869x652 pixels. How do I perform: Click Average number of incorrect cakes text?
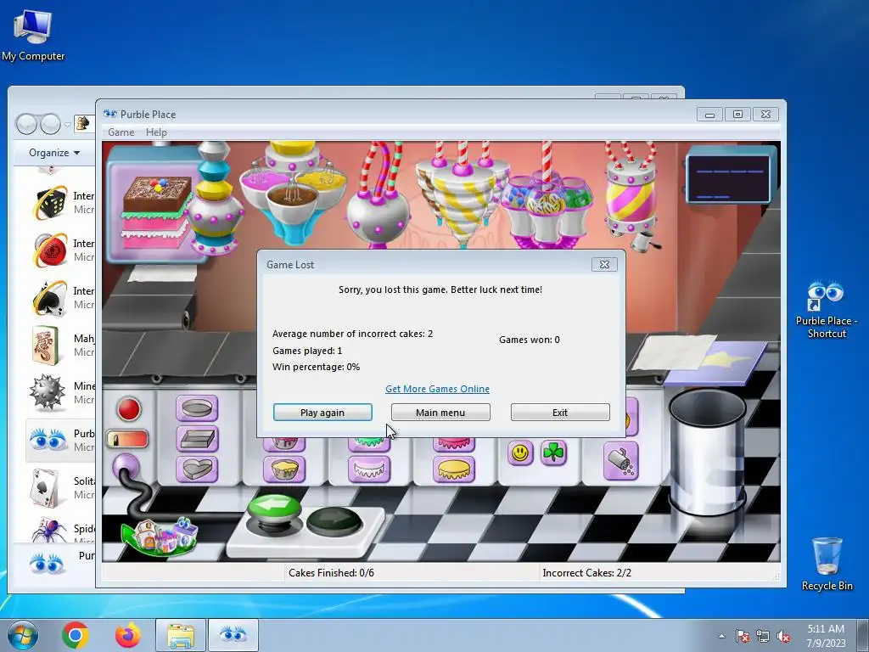pyautogui.click(x=352, y=334)
